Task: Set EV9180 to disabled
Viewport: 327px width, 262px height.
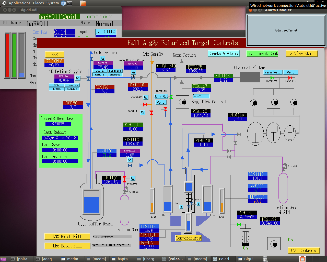Action: tap(72, 85)
